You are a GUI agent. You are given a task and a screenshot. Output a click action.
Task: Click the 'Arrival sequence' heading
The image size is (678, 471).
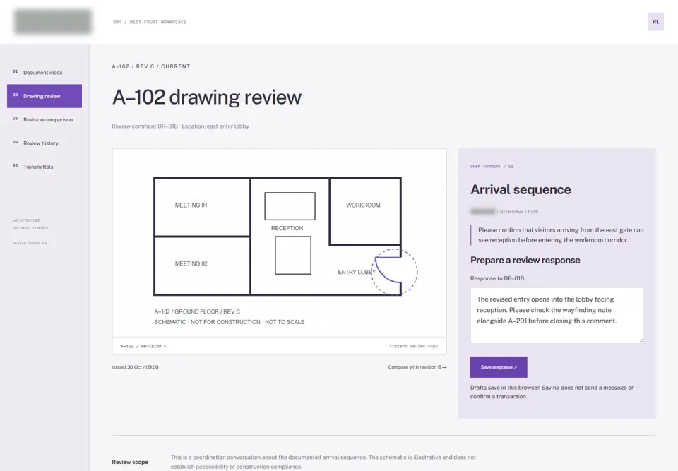[x=521, y=189]
